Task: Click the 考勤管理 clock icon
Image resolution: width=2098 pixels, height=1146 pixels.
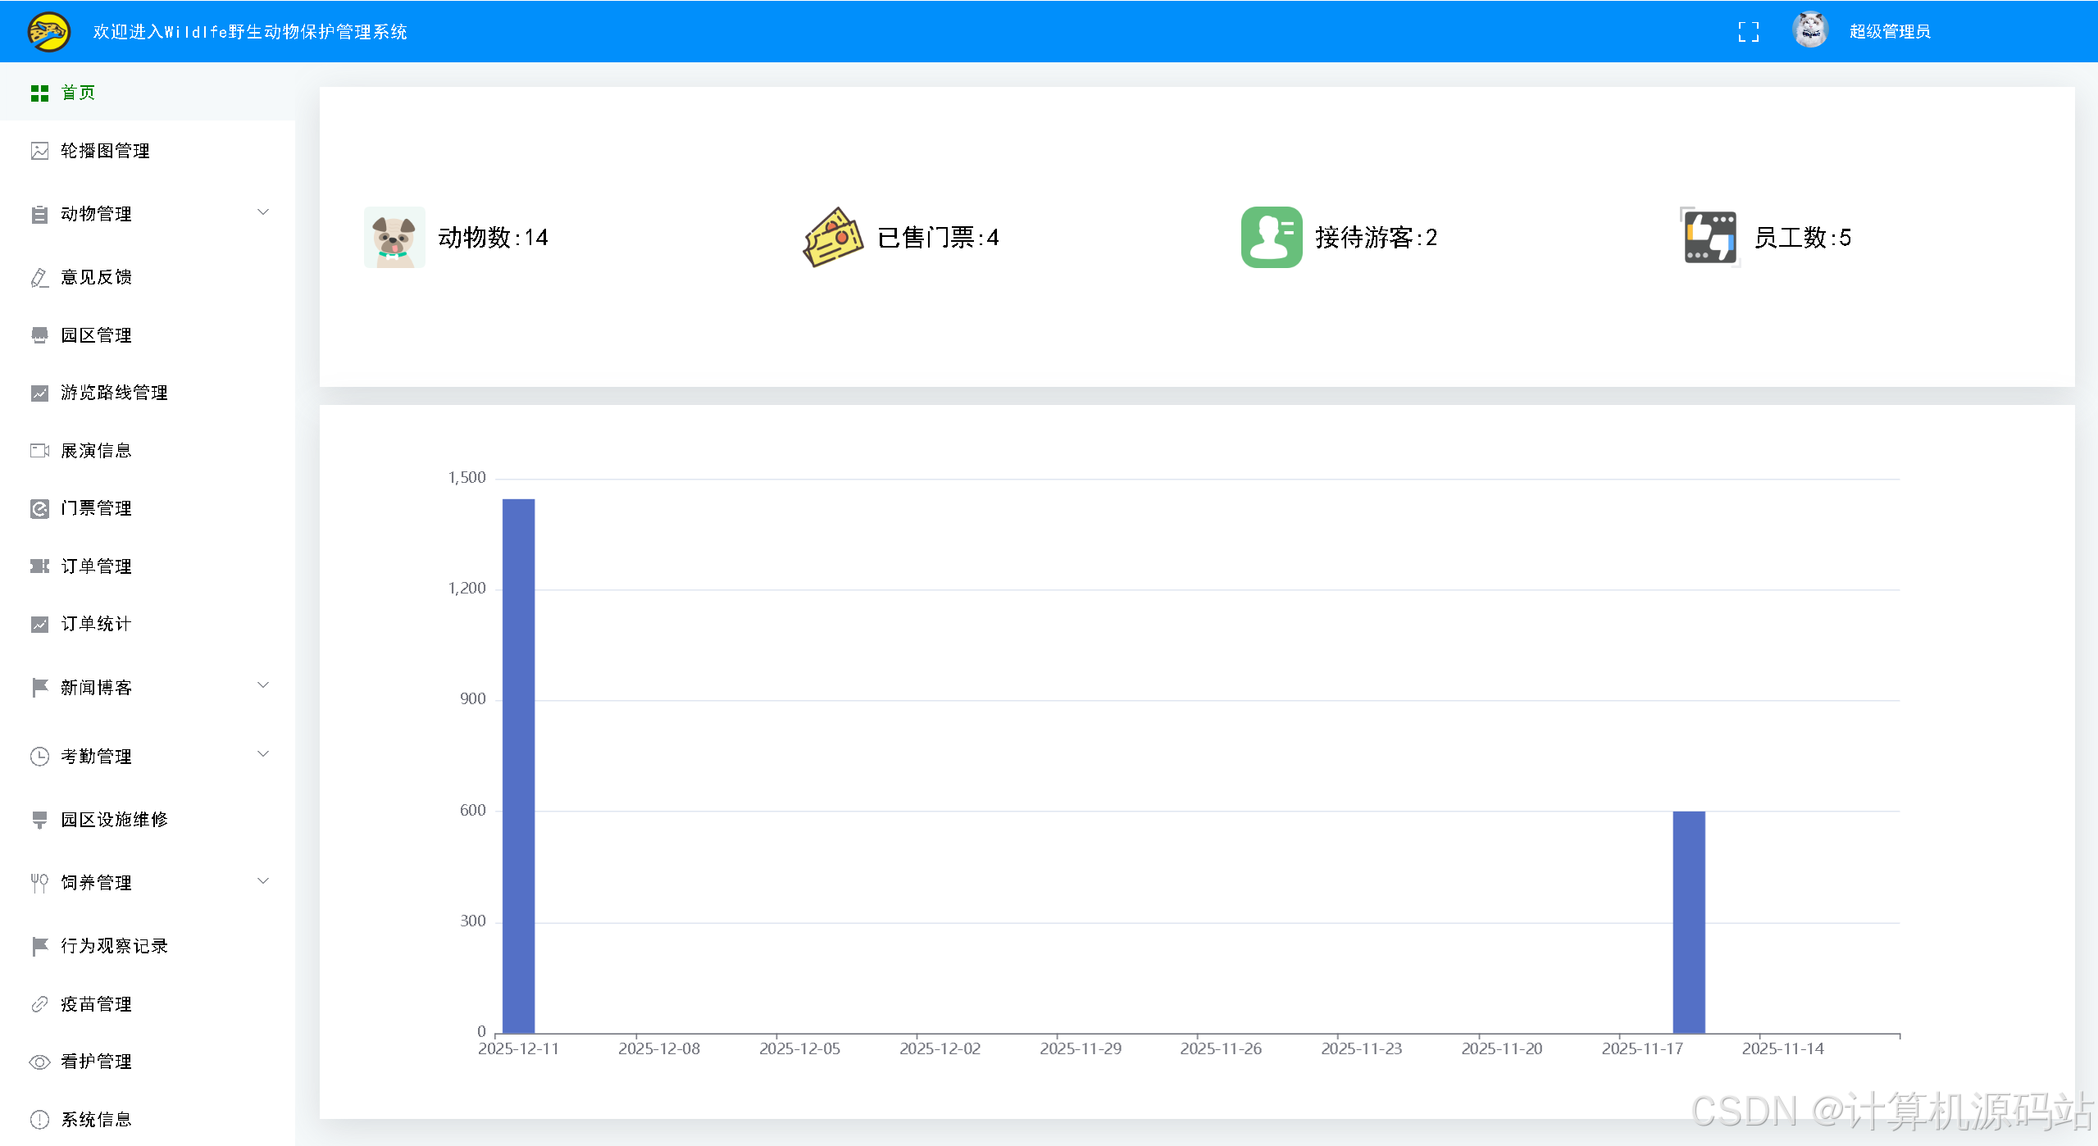Action: point(39,757)
